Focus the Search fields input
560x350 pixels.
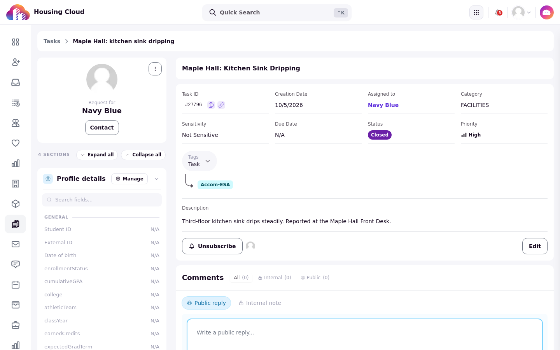click(102, 200)
